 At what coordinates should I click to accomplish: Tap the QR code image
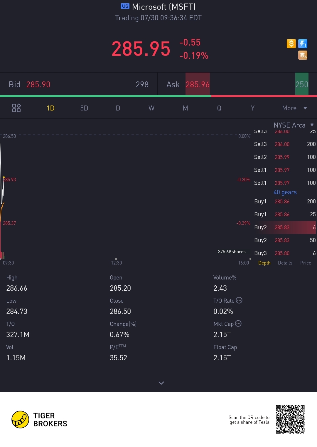290,419
